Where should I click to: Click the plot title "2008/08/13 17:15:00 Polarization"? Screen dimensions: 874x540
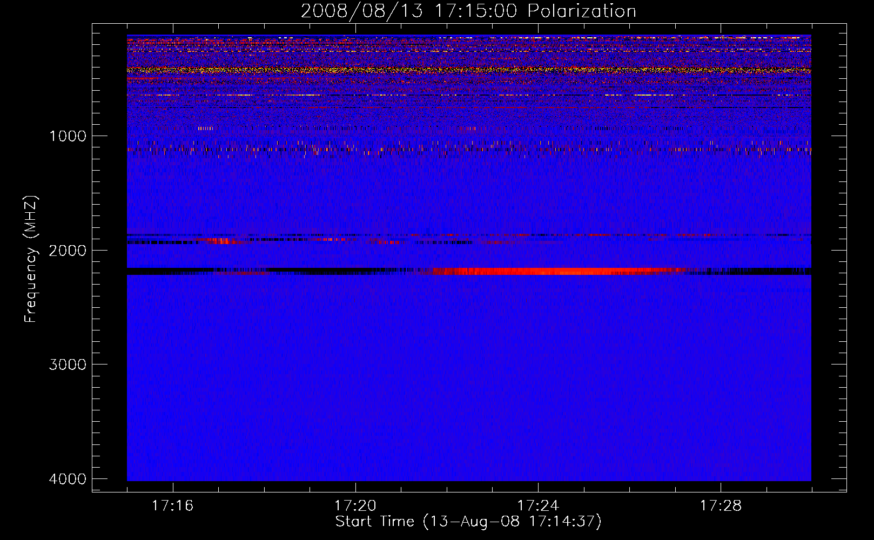click(468, 11)
